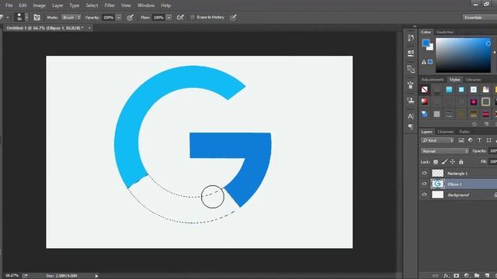Open the brush preset picker dropdown

coord(26,17)
